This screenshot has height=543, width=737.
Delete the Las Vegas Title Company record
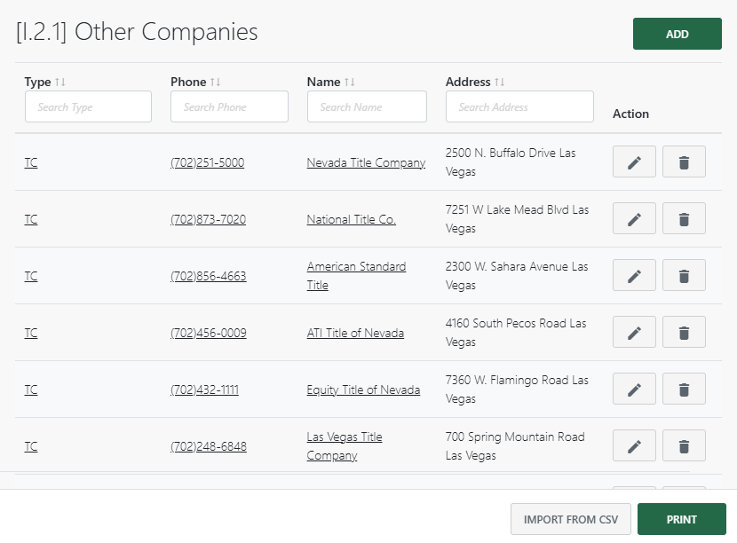(683, 445)
